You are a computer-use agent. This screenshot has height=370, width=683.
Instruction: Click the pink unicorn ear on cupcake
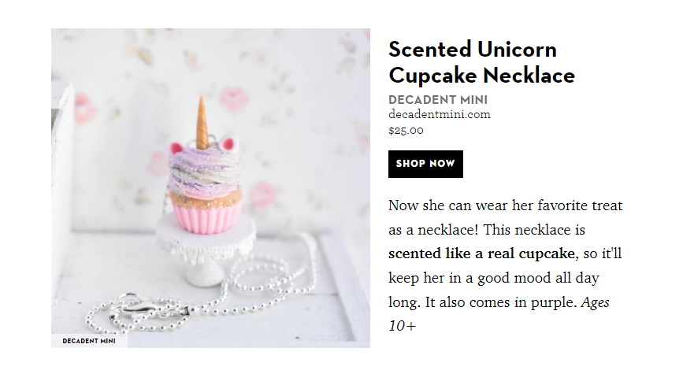[x=230, y=143]
